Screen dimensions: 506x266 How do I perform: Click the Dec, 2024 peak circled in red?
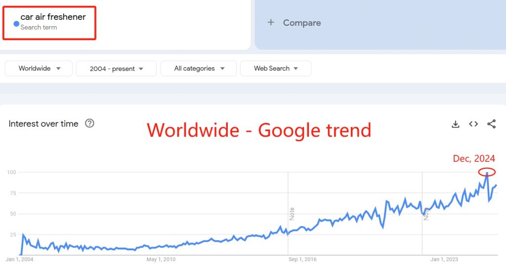[x=487, y=173]
